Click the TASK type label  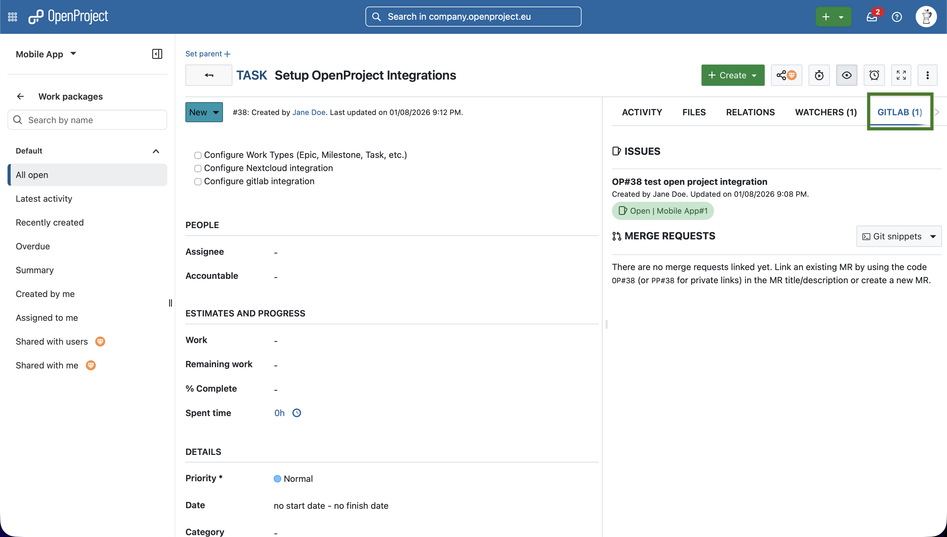[x=251, y=75]
